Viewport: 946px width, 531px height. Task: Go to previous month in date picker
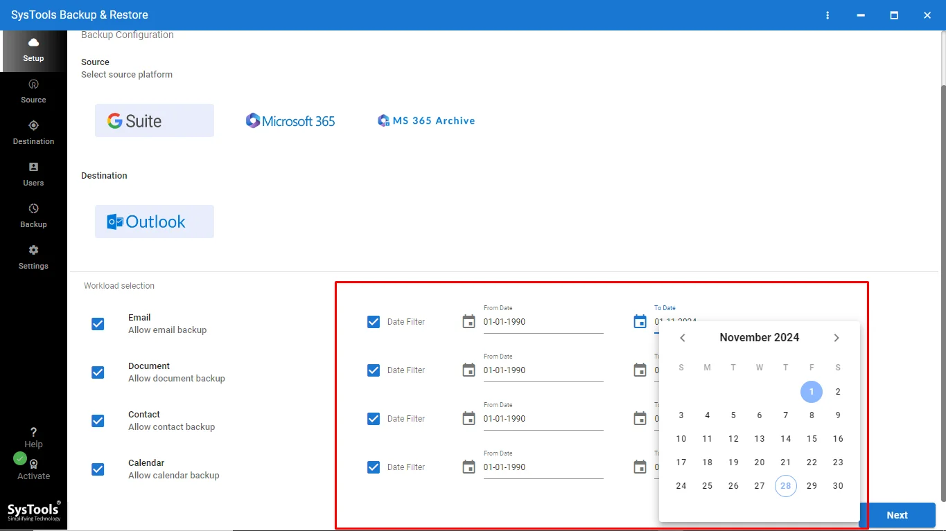click(683, 338)
